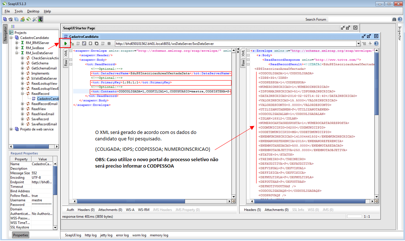
Task: Open the request editor help question icon
Action: coord(376,43)
